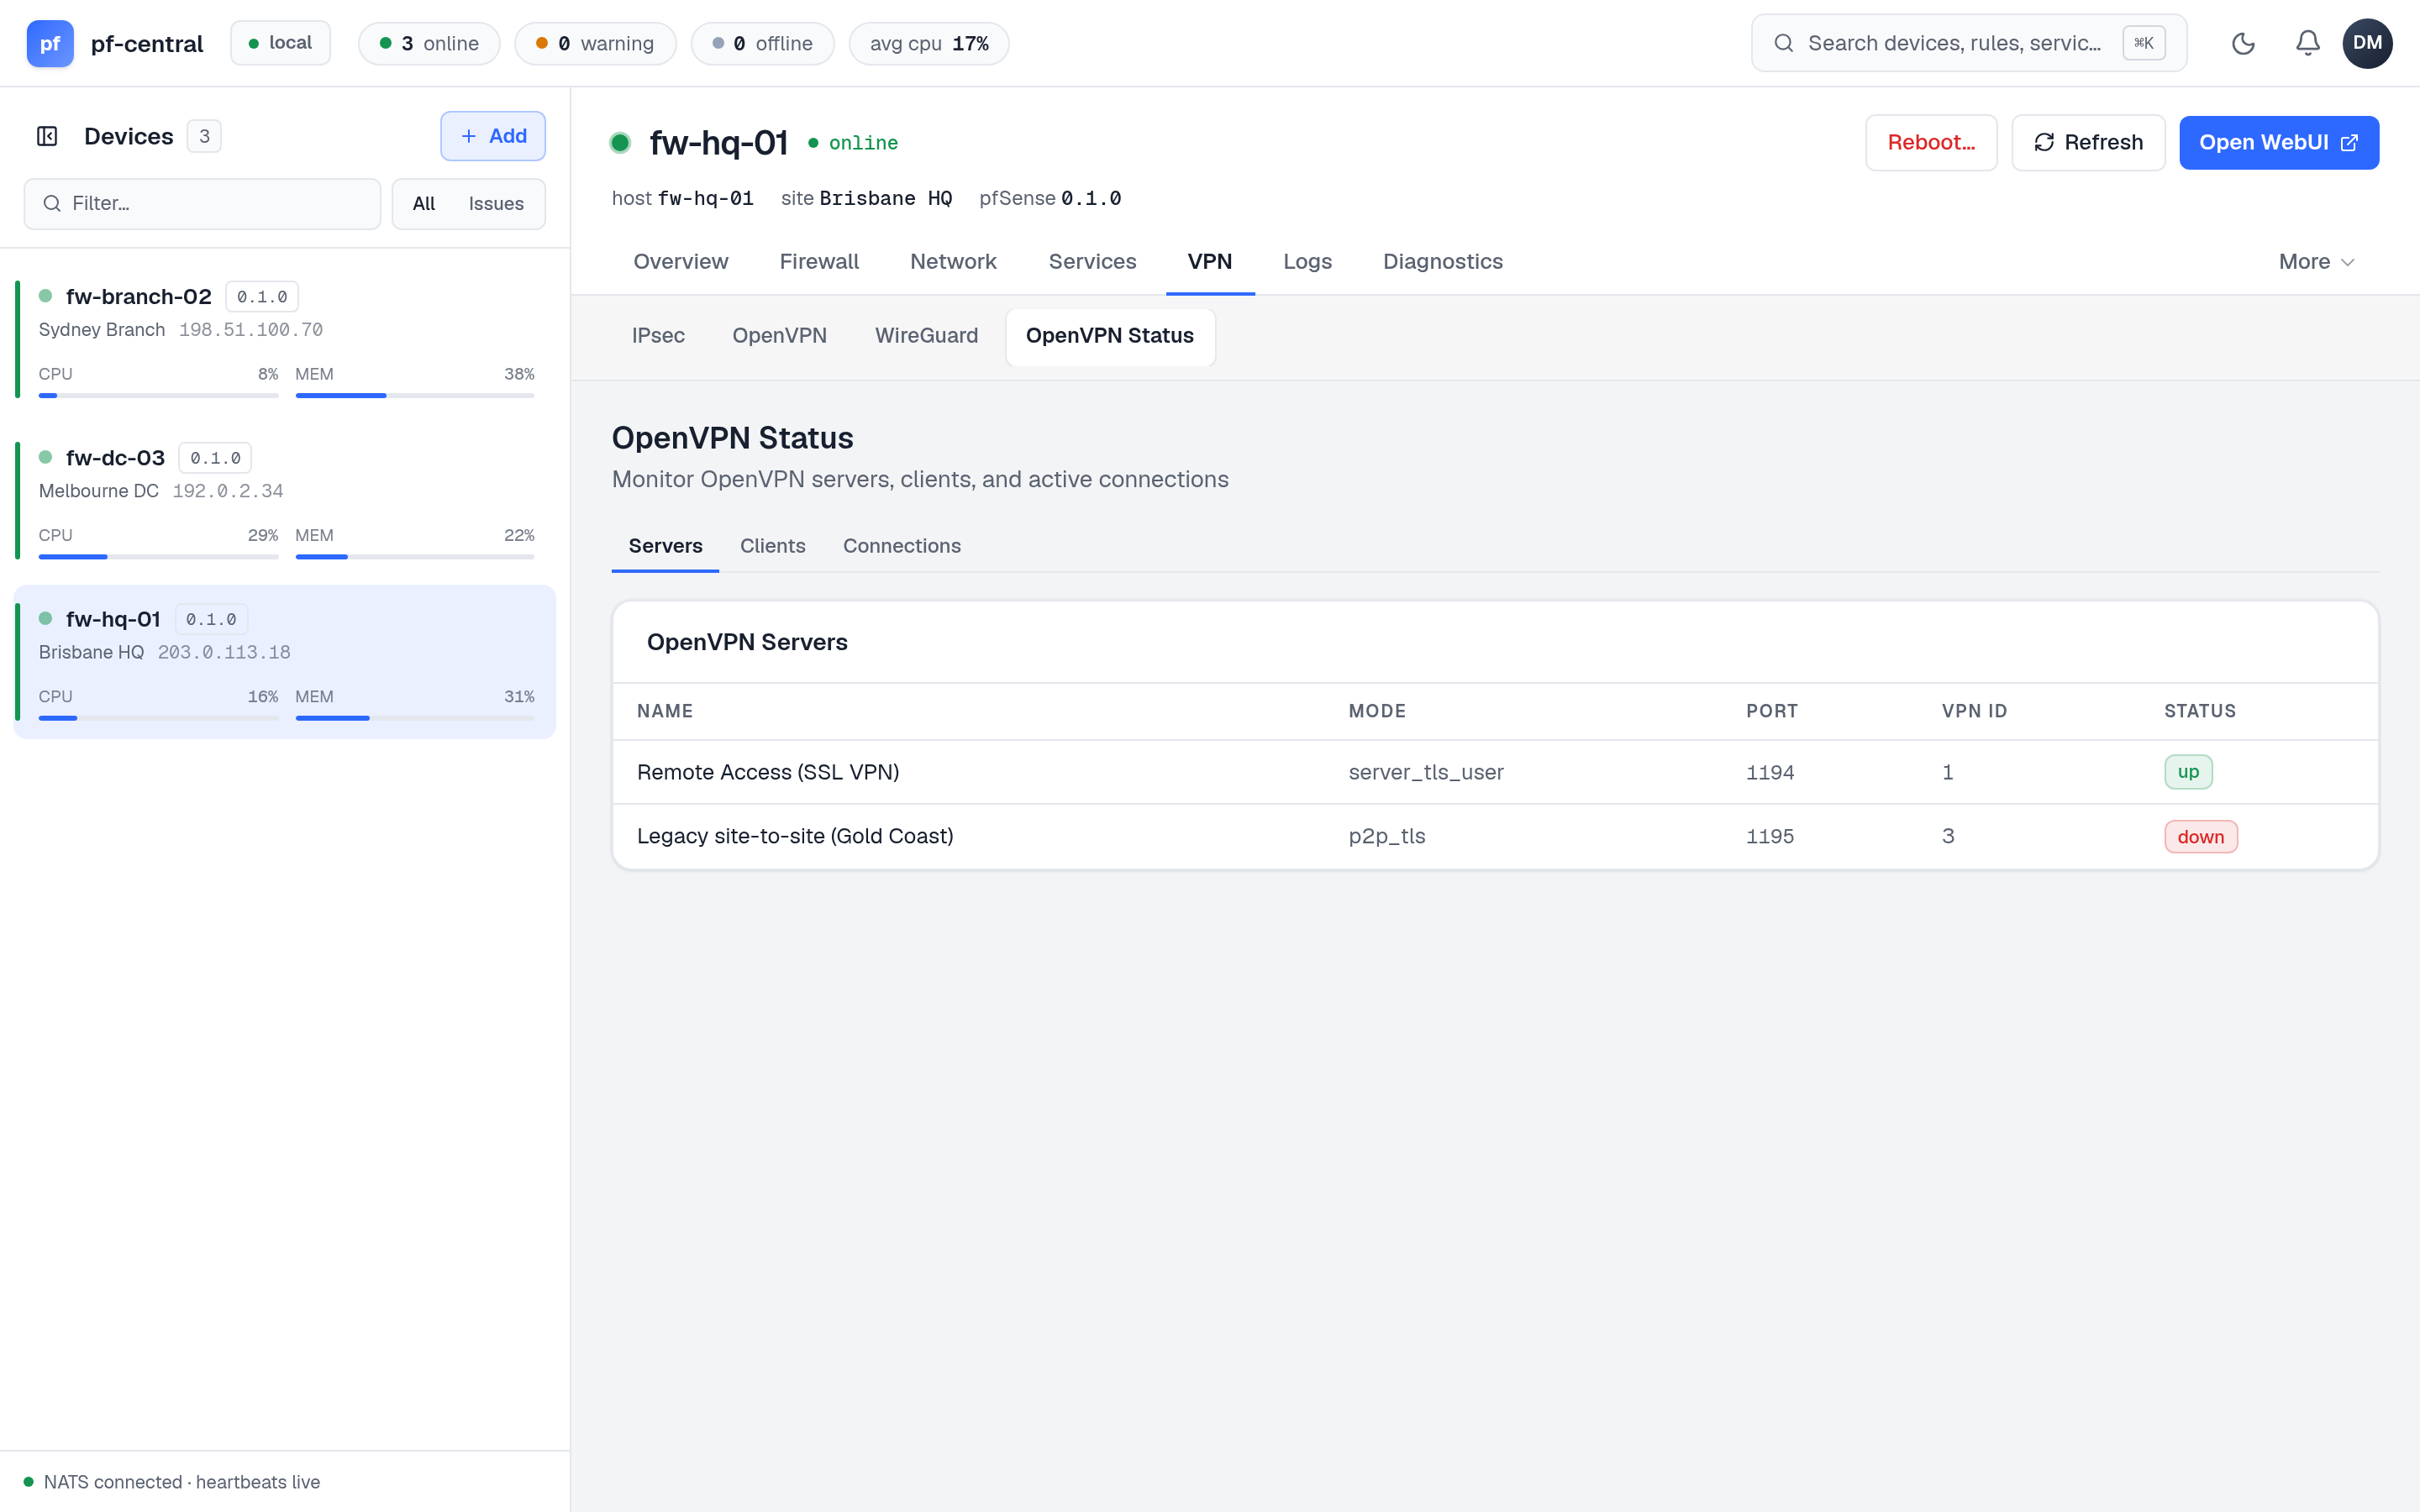Open the VPN tab
The width and height of the screenshot is (2420, 1512).
(1210, 262)
